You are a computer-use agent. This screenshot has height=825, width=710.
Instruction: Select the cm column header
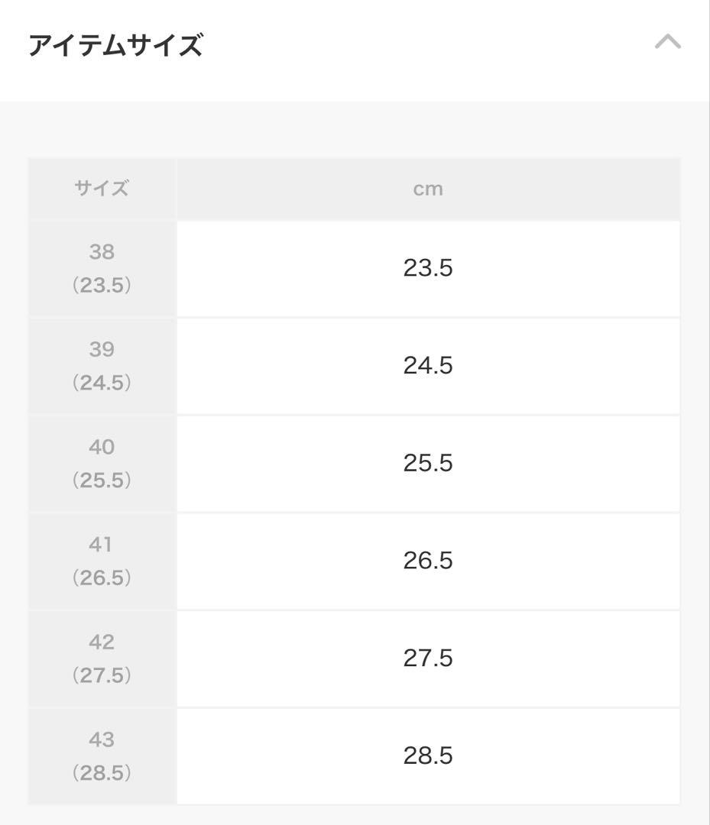[x=429, y=189]
